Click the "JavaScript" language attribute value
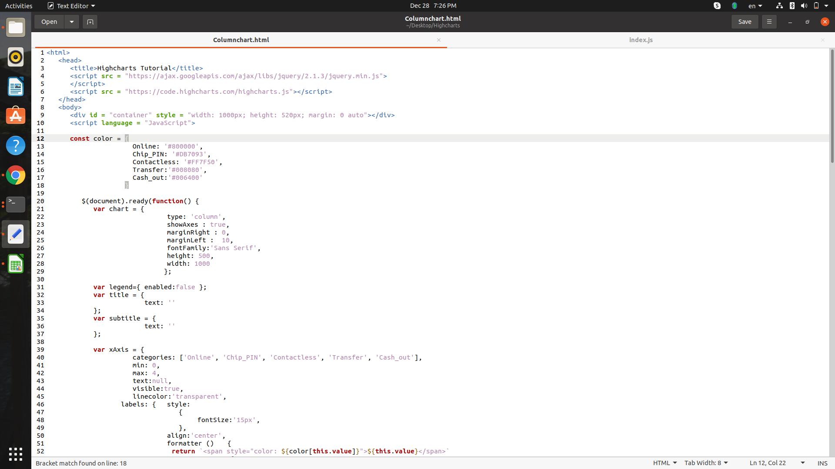Screen dimensions: 835x469 tap(167, 123)
